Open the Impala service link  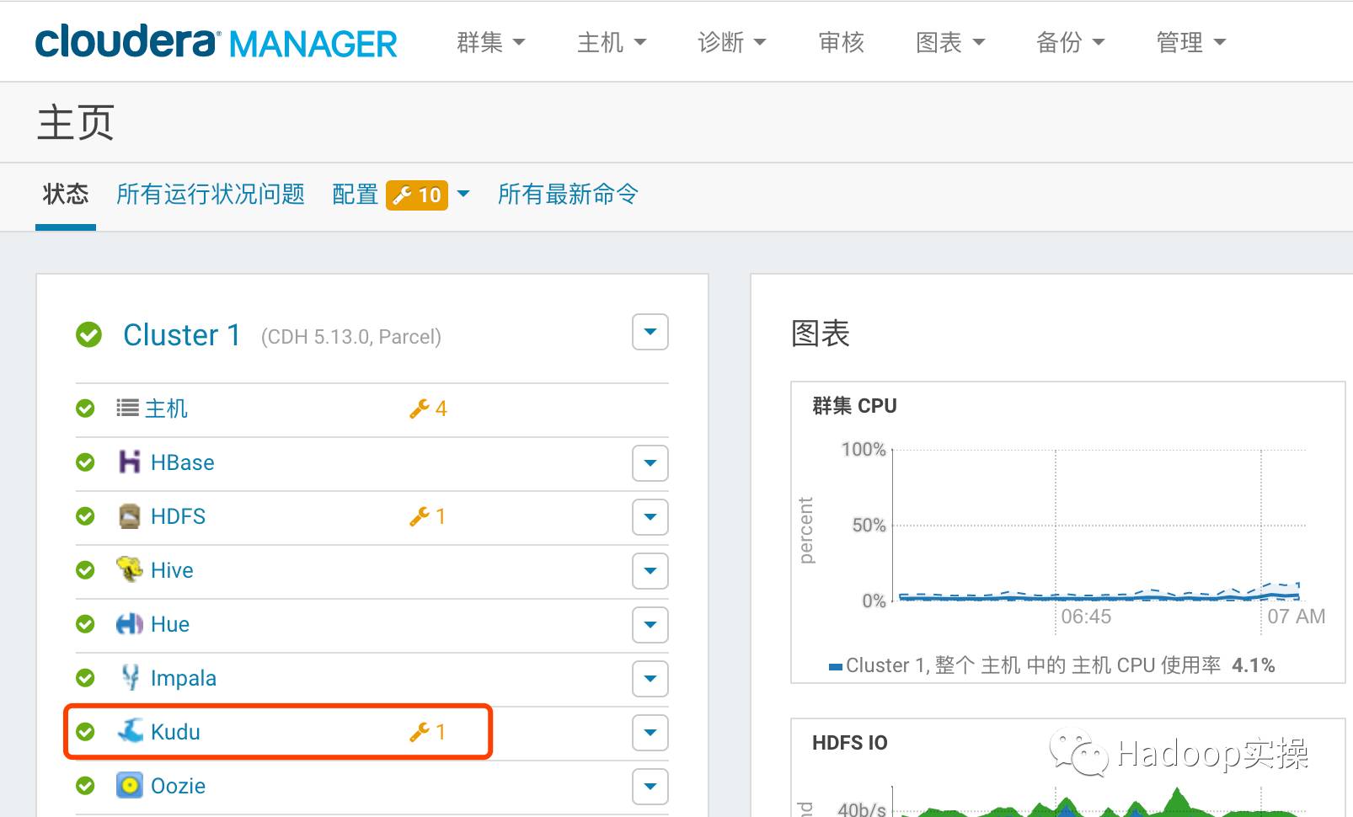184,678
